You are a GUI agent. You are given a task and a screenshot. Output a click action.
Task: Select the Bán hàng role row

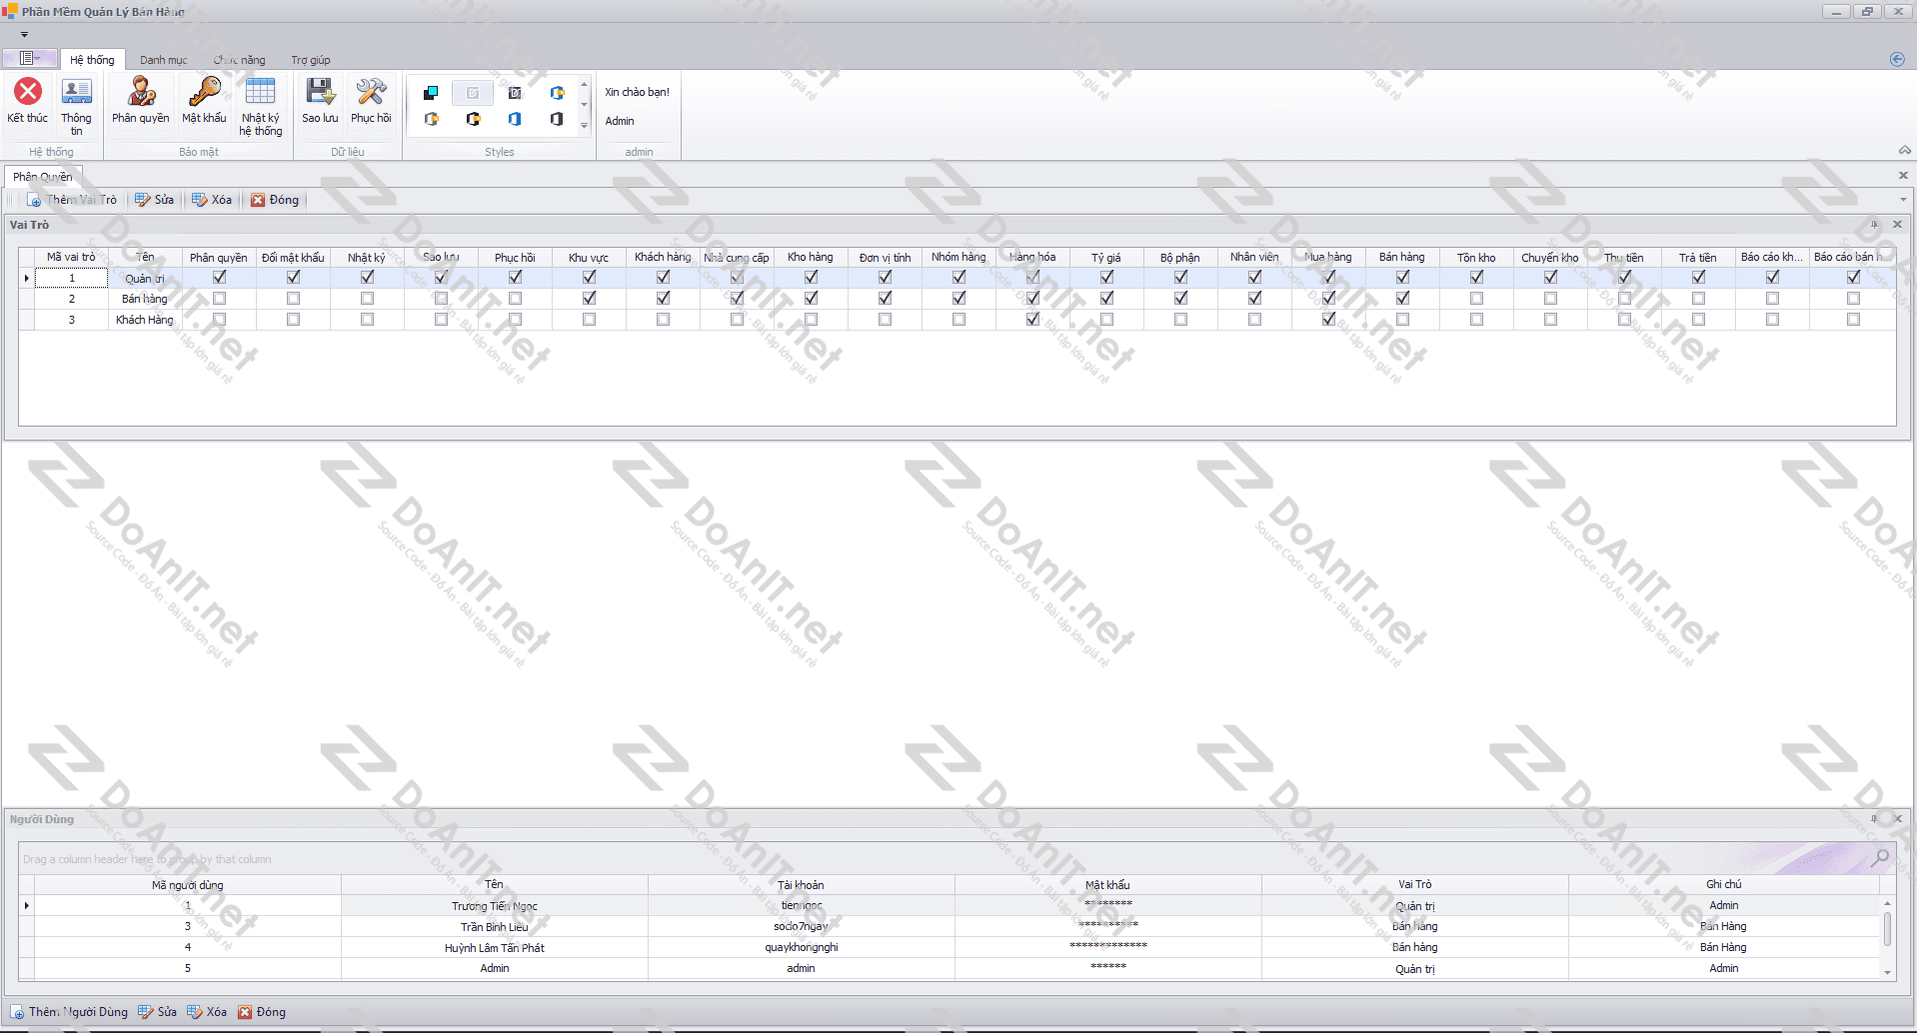click(x=958, y=299)
